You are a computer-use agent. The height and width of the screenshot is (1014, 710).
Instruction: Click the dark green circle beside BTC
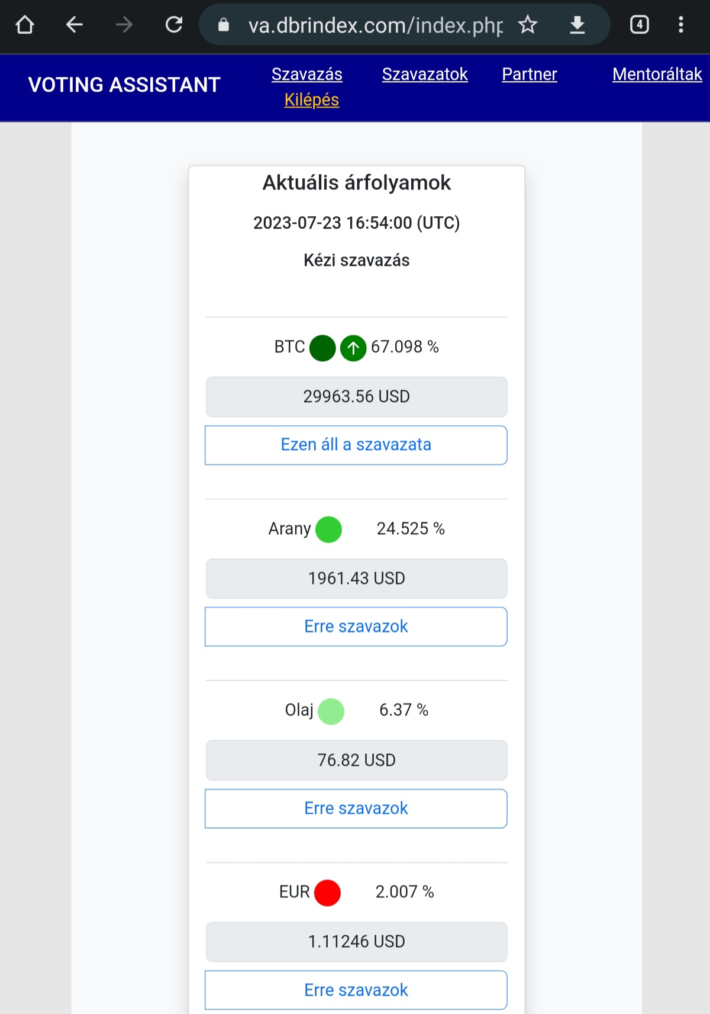tap(322, 348)
